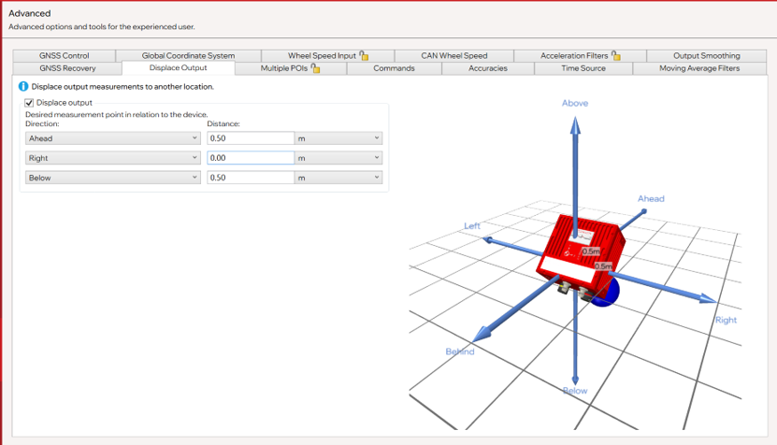Click the blue info icon beside Displace output description

tap(23, 86)
